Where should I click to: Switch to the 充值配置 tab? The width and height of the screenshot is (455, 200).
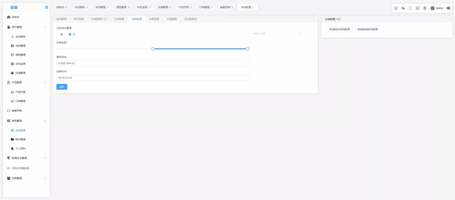pyautogui.click(x=172, y=19)
